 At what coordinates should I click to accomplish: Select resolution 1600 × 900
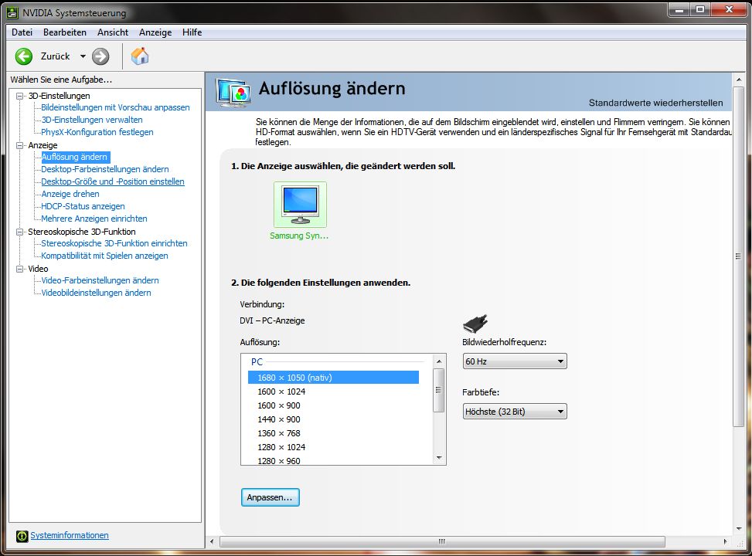click(333, 405)
